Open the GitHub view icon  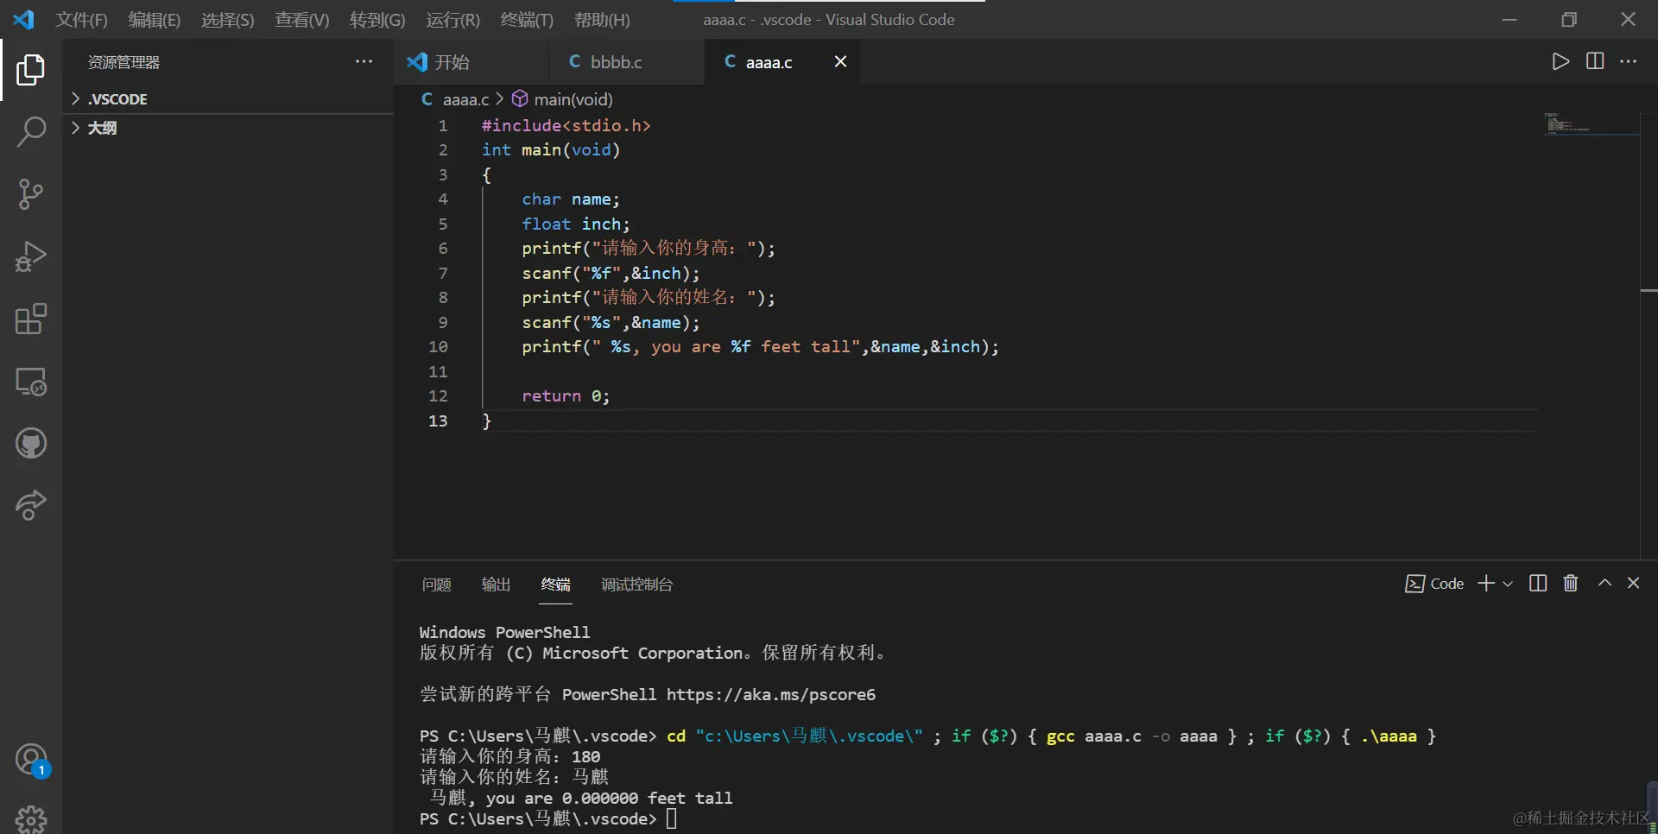(x=31, y=444)
